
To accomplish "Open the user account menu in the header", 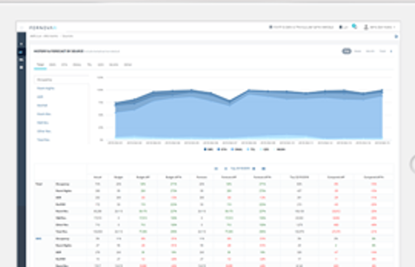I will pyautogui.click(x=379, y=27).
